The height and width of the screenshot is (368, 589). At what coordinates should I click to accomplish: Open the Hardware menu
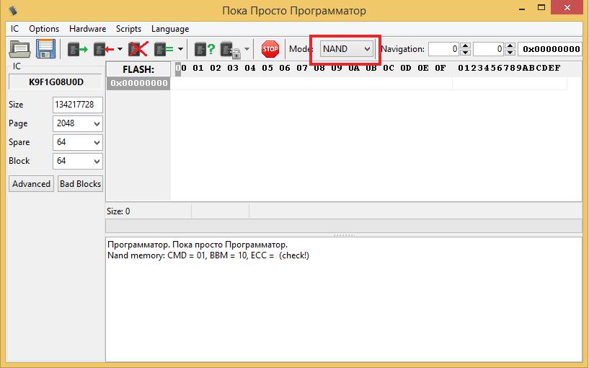(87, 29)
